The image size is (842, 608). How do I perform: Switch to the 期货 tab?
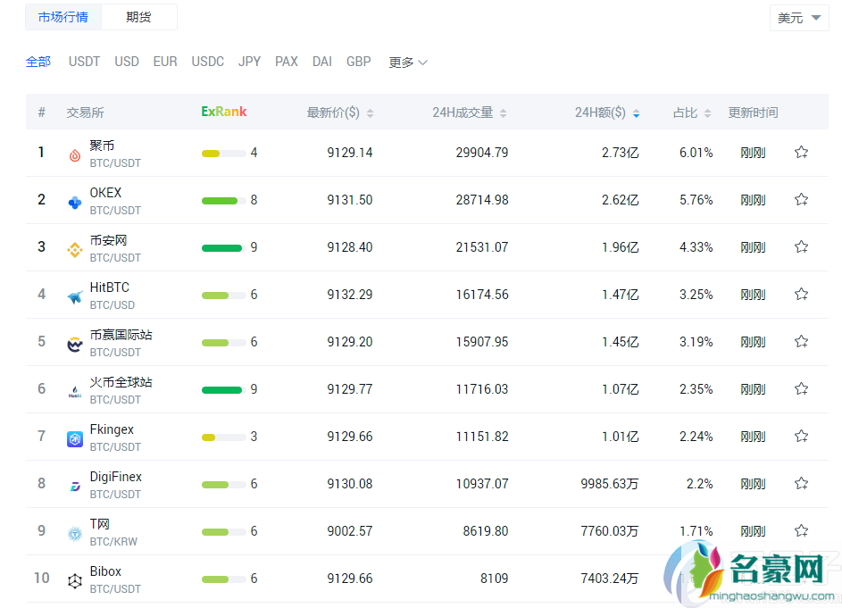click(138, 17)
